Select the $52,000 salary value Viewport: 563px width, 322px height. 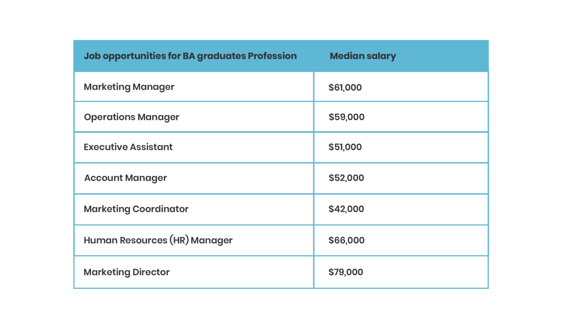pos(346,178)
